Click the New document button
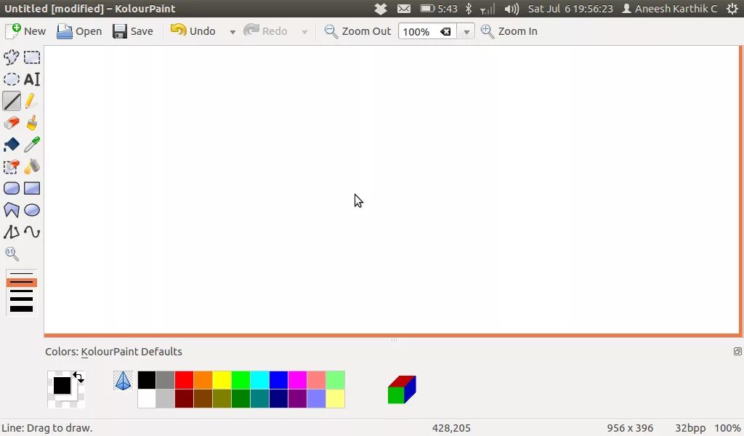This screenshot has height=436, width=744. [x=25, y=31]
